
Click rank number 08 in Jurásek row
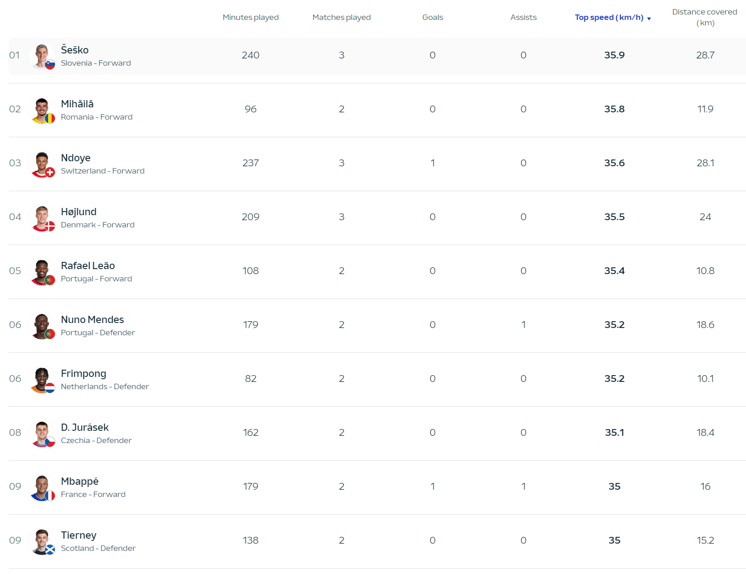pos(15,433)
